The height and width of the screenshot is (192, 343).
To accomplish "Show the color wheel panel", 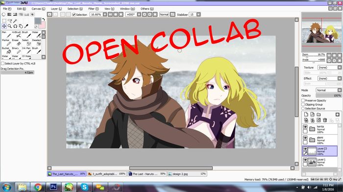I will (x=3, y=14).
